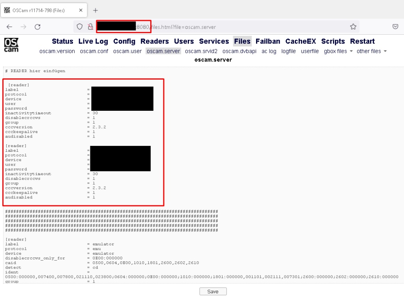Select the OSCam r11714-798 (Files) browser tab

pyautogui.click(x=44, y=10)
